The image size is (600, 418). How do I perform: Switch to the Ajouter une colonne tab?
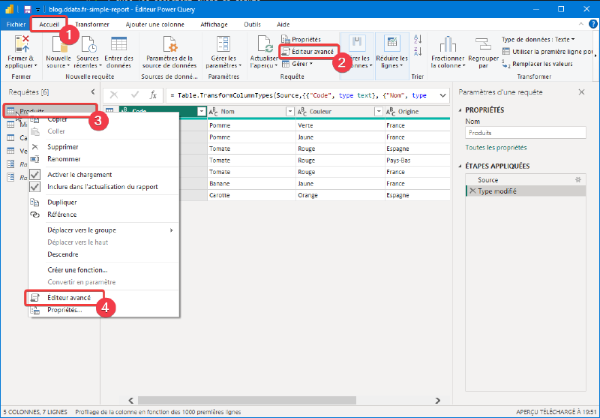tap(155, 25)
